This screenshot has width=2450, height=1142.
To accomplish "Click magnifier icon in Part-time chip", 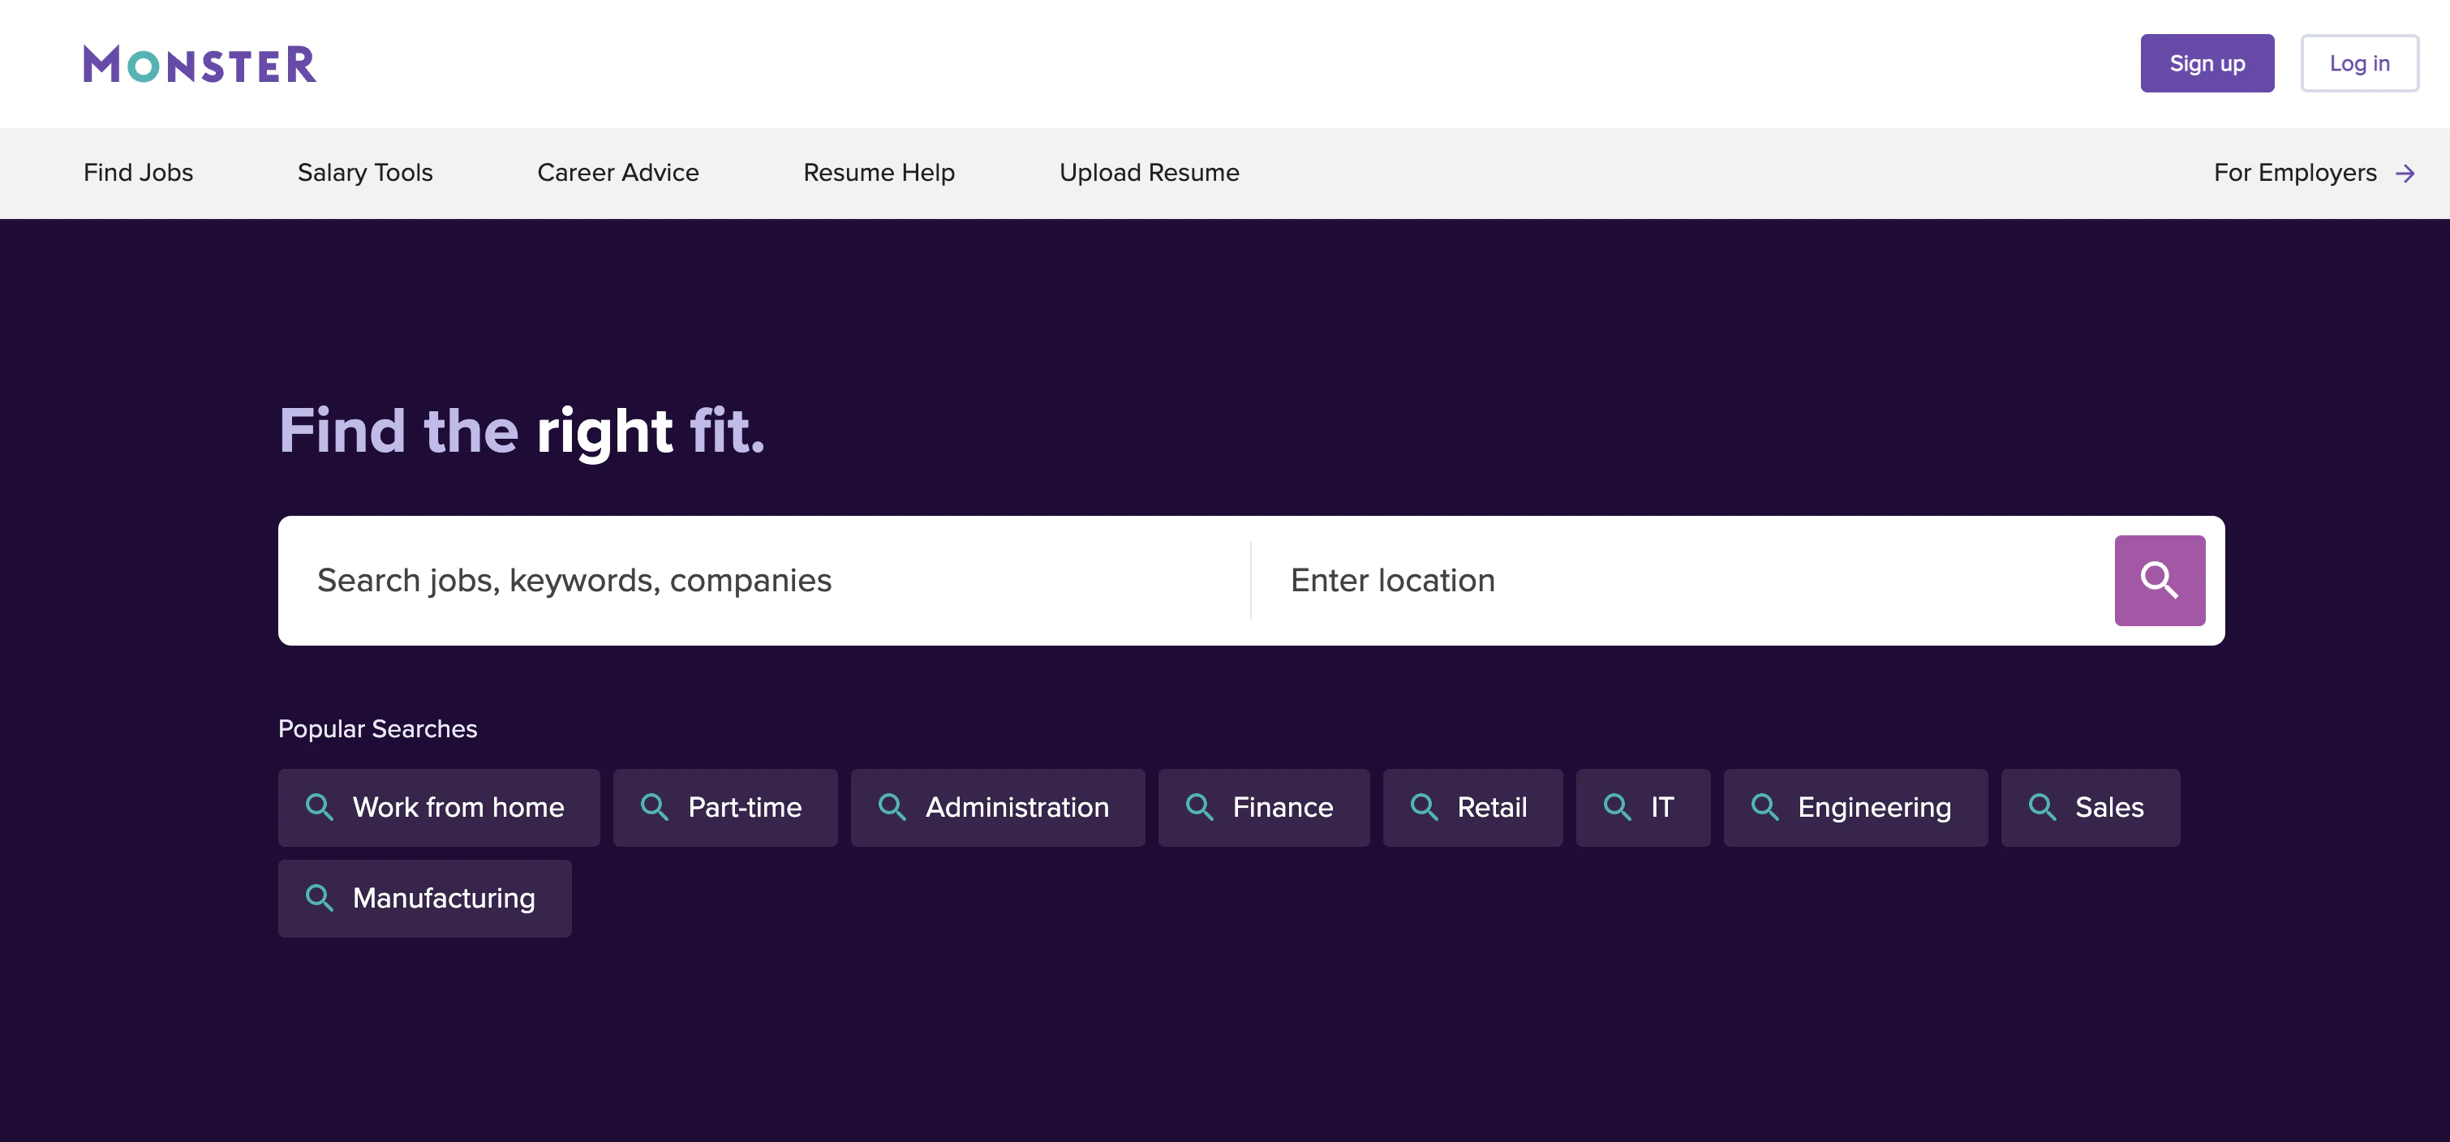I will 655,807.
